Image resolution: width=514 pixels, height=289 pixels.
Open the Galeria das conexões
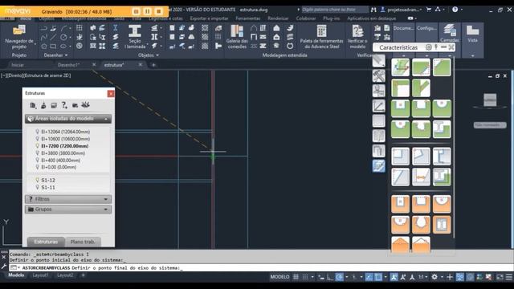[237, 37]
